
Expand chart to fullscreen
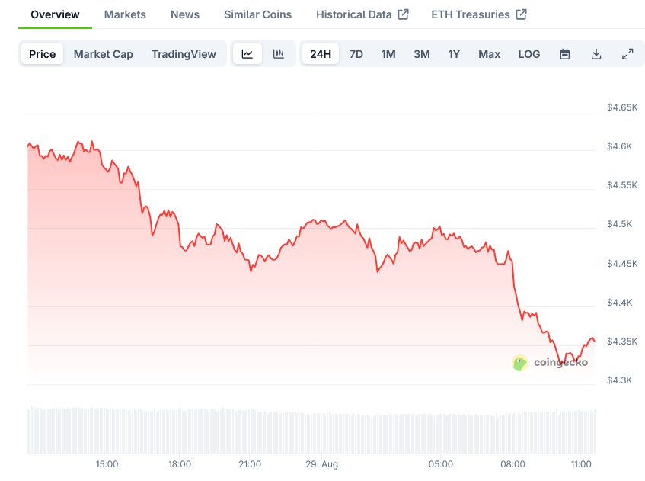[x=627, y=54]
